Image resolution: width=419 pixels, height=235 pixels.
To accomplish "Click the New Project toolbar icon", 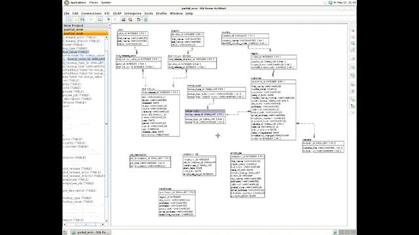I will click(x=69, y=20).
